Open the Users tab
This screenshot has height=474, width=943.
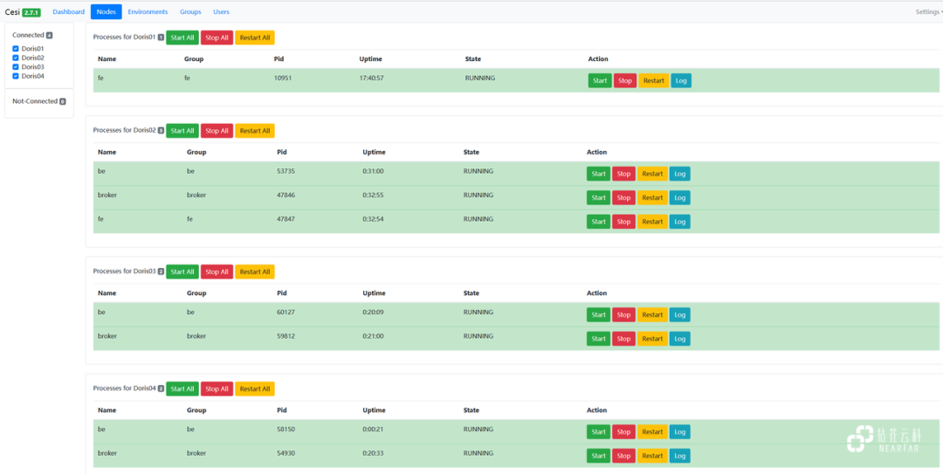pyautogui.click(x=221, y=12)
